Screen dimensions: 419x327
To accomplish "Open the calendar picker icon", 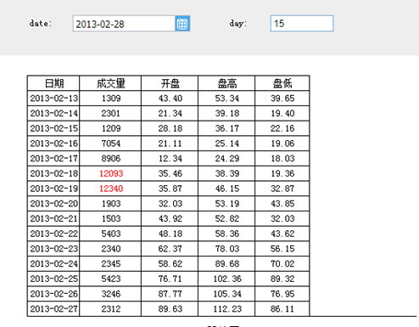I will [182, 24].
